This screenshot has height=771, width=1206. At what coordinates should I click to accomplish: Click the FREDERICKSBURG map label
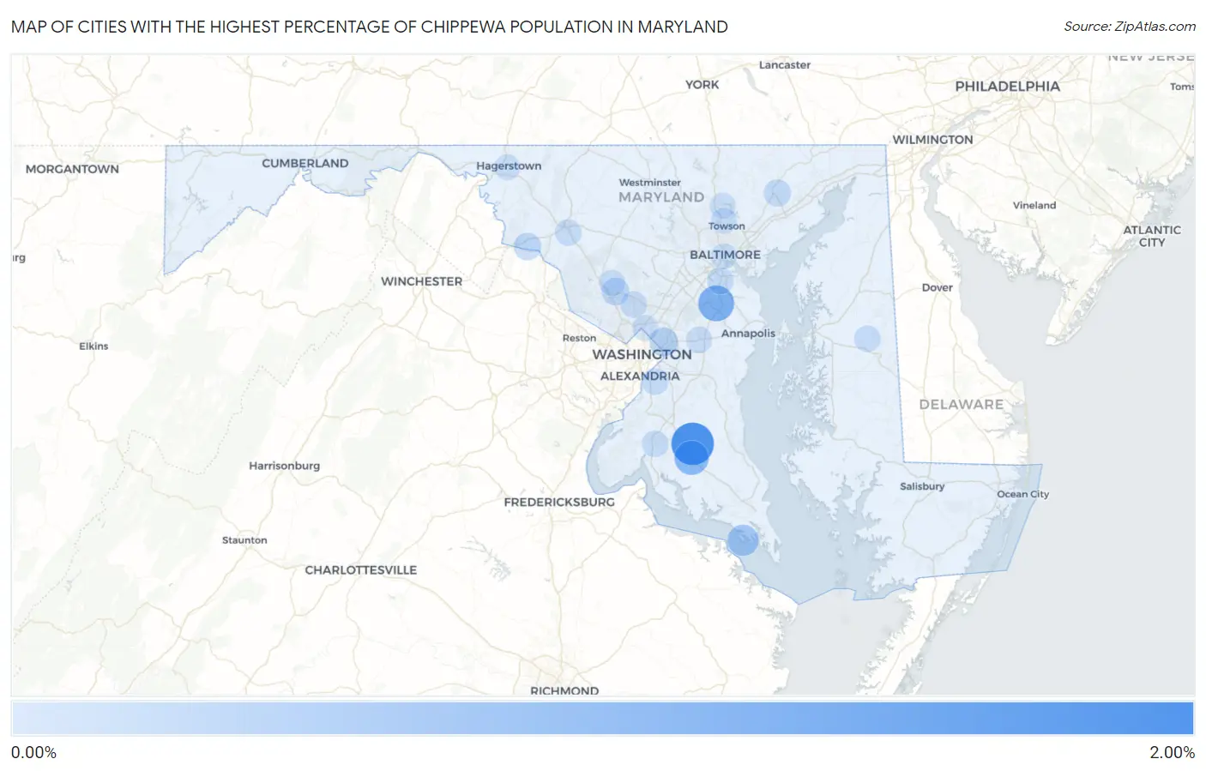[559, 502]
